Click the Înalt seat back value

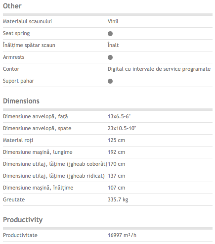coord(113,45)
